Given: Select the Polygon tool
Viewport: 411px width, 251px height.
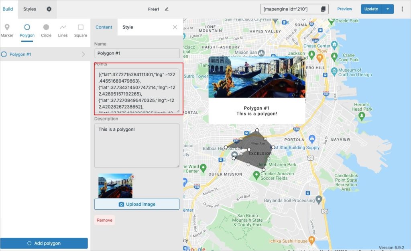Looking at the screenshot, I should click(27, 31).
